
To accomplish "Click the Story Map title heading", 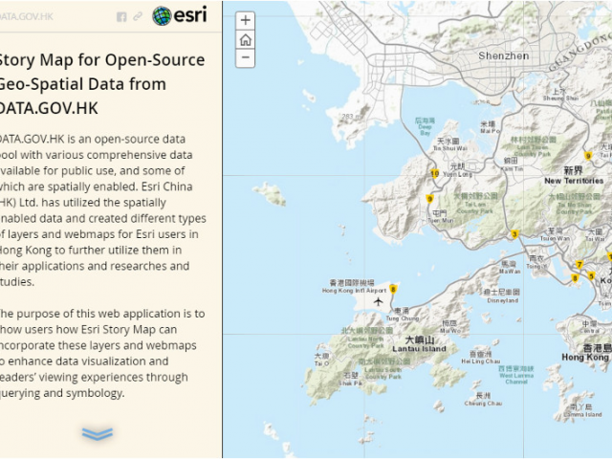I will (101, 84).
